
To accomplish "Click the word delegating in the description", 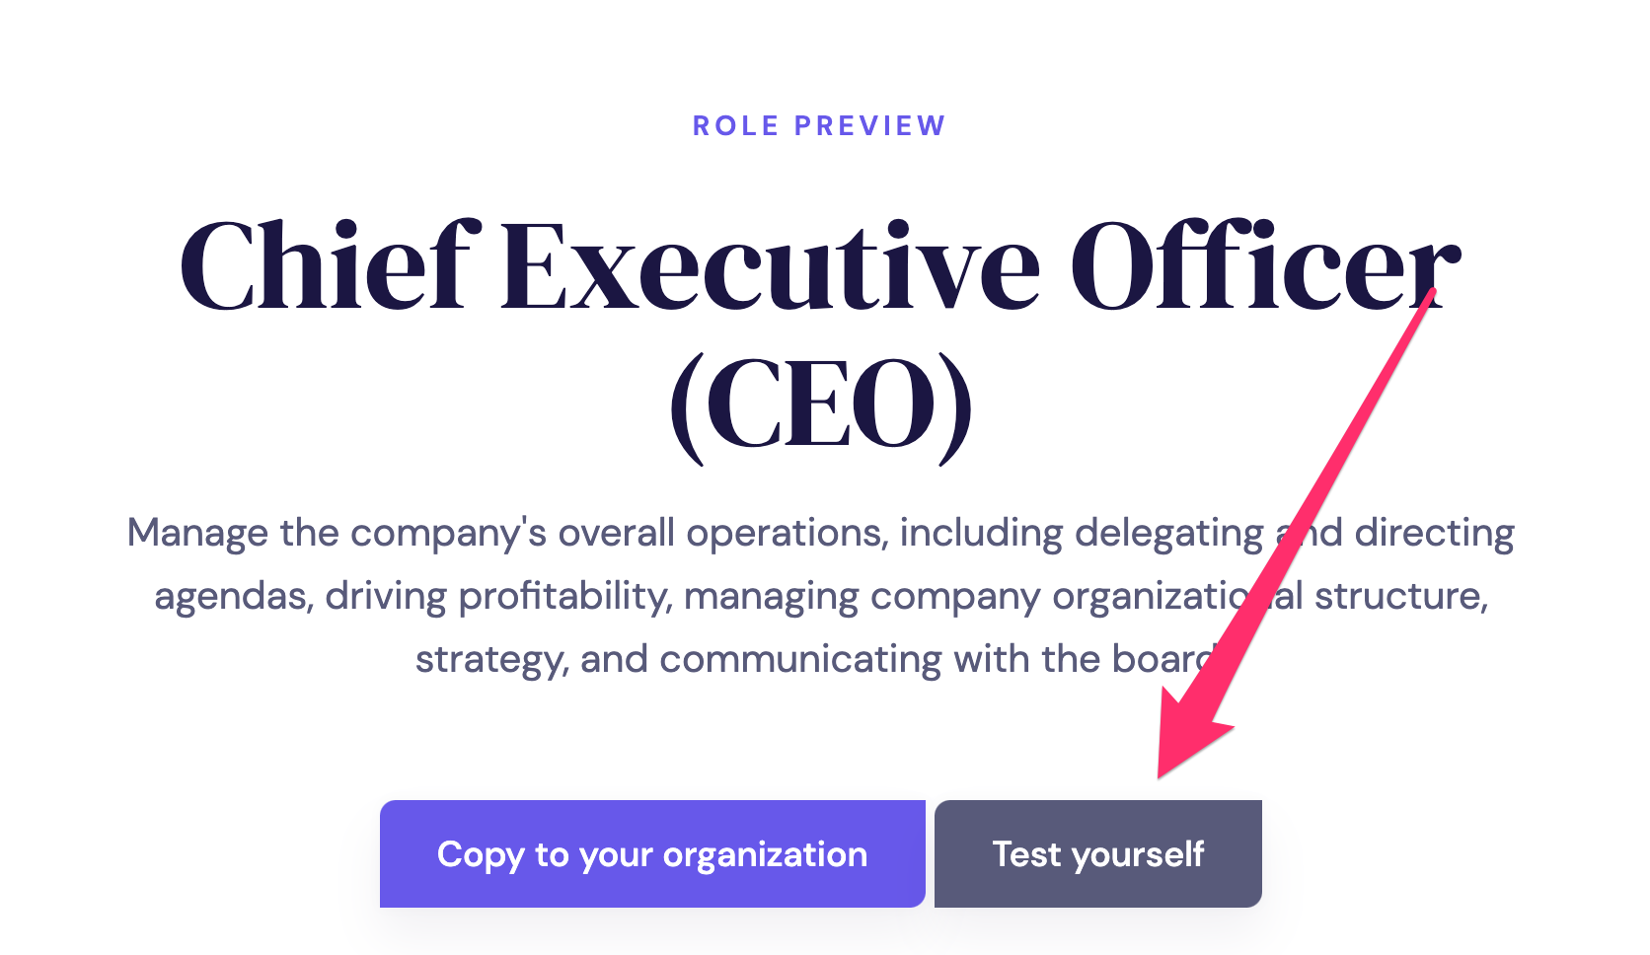I will [x=1168, y=533].
